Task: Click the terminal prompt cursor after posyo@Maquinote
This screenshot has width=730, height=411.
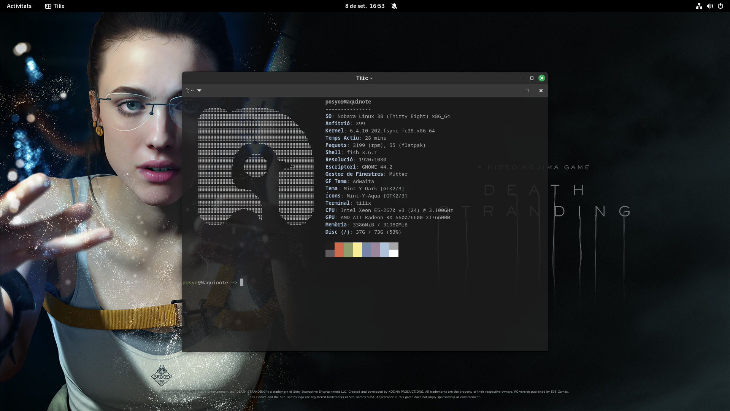Action: pyautogui.click(x=242, y=282)
